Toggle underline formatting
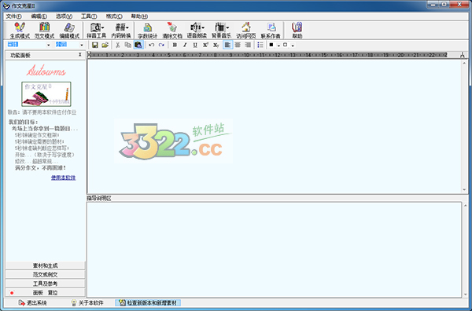472x311 pixels. point(195,45)
